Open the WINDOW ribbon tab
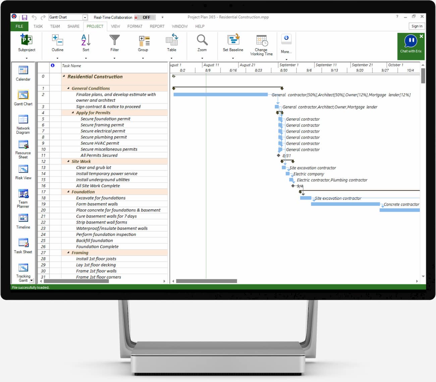Viewport: 436px width, 382px height. (180, 26)
